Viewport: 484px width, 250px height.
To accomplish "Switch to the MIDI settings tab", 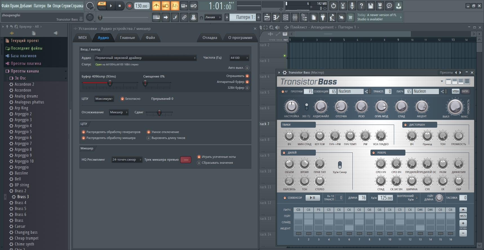I will click(83, 37).
